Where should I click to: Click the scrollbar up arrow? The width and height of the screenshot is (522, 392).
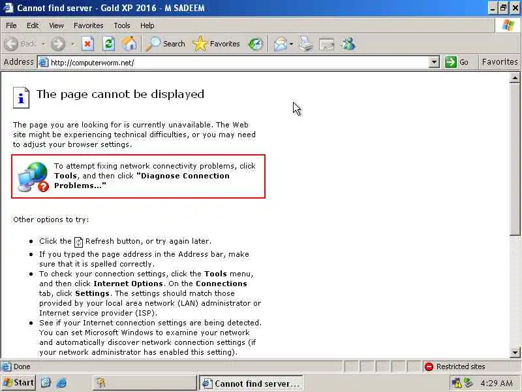[515, 78]
